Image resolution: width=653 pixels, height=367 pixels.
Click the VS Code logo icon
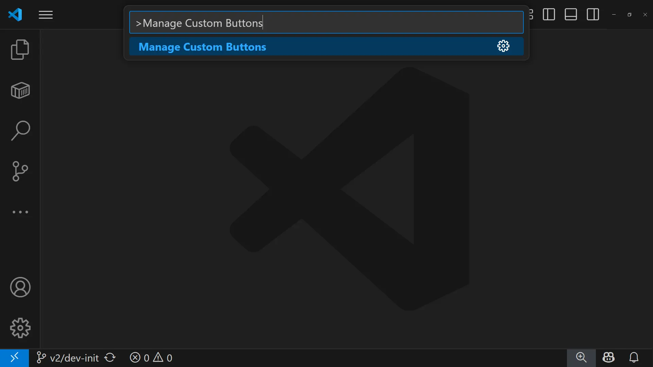pos(15,15)
